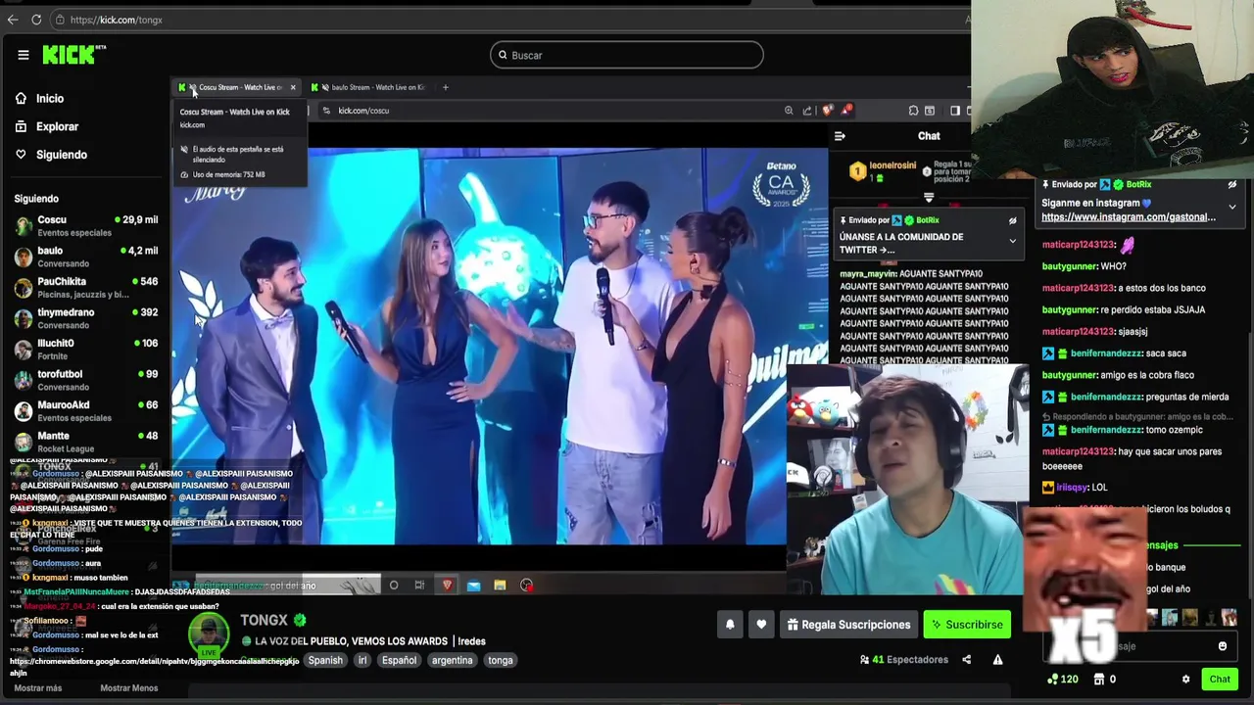Screen dimensions: 1254x705
Task: Collapse inner chat with arrow icon
Action: tap(840, 136)
